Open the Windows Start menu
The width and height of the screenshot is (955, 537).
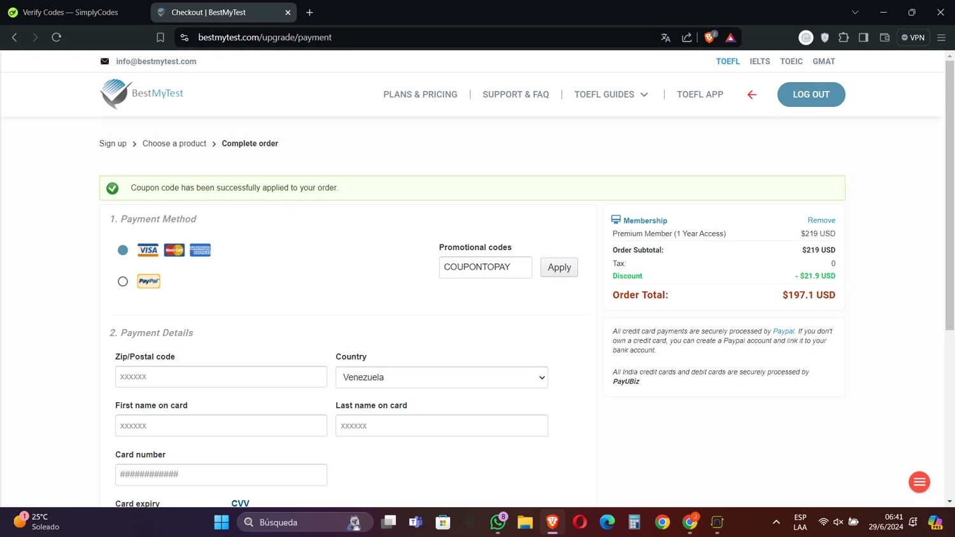click(222, 522)
